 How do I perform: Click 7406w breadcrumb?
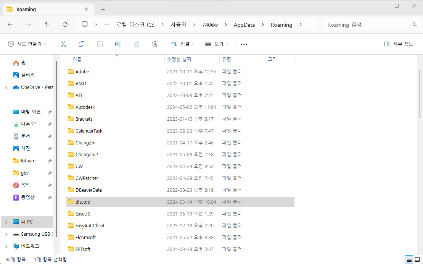point(210,24)
